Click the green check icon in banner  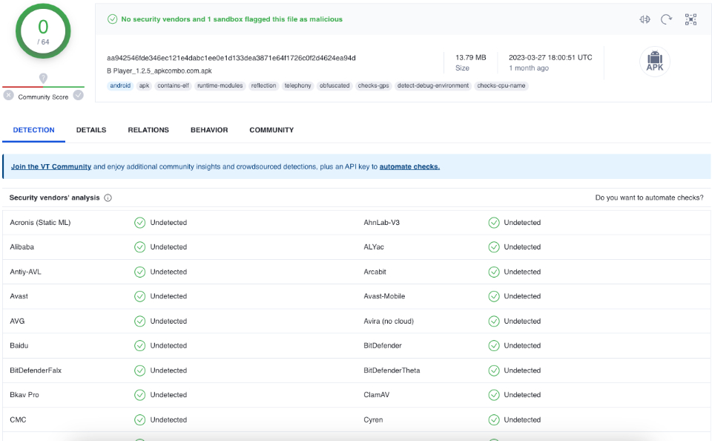pos(112,19)
